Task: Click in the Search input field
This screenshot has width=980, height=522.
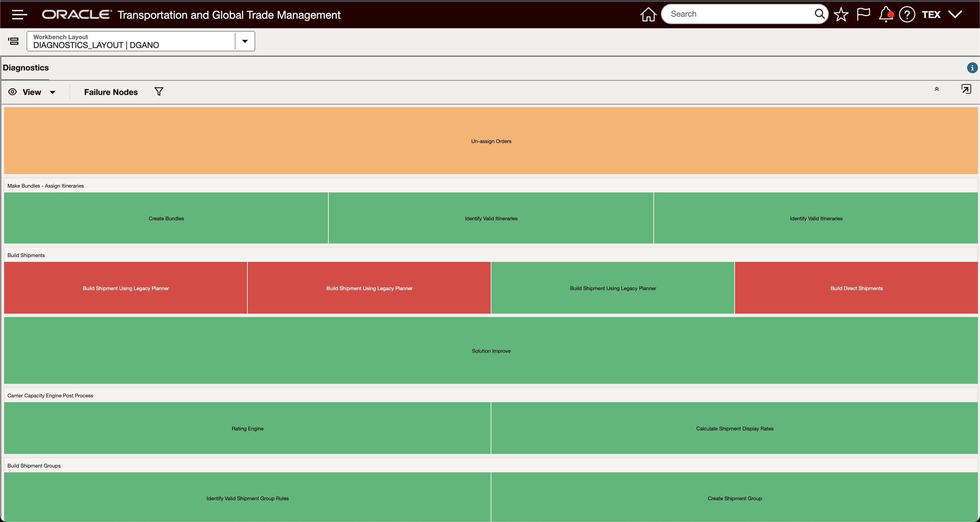Action: pos(738,14)
